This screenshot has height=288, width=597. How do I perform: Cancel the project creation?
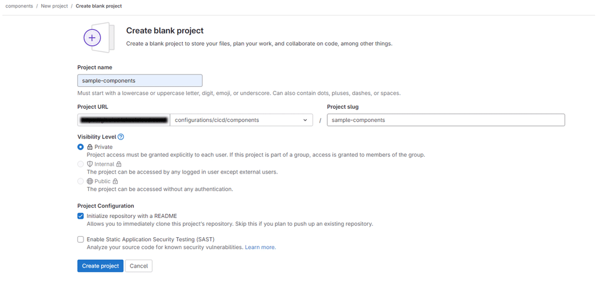point(139,266)
